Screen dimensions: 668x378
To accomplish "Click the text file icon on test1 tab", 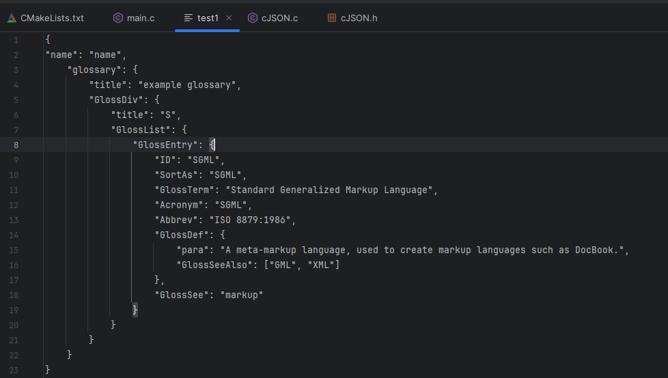I will click(x=189, y=18).
